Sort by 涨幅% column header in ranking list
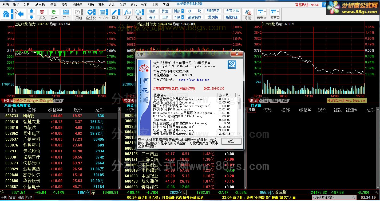The height and width of the screenshot is (201, 380). tap(55, 110)
